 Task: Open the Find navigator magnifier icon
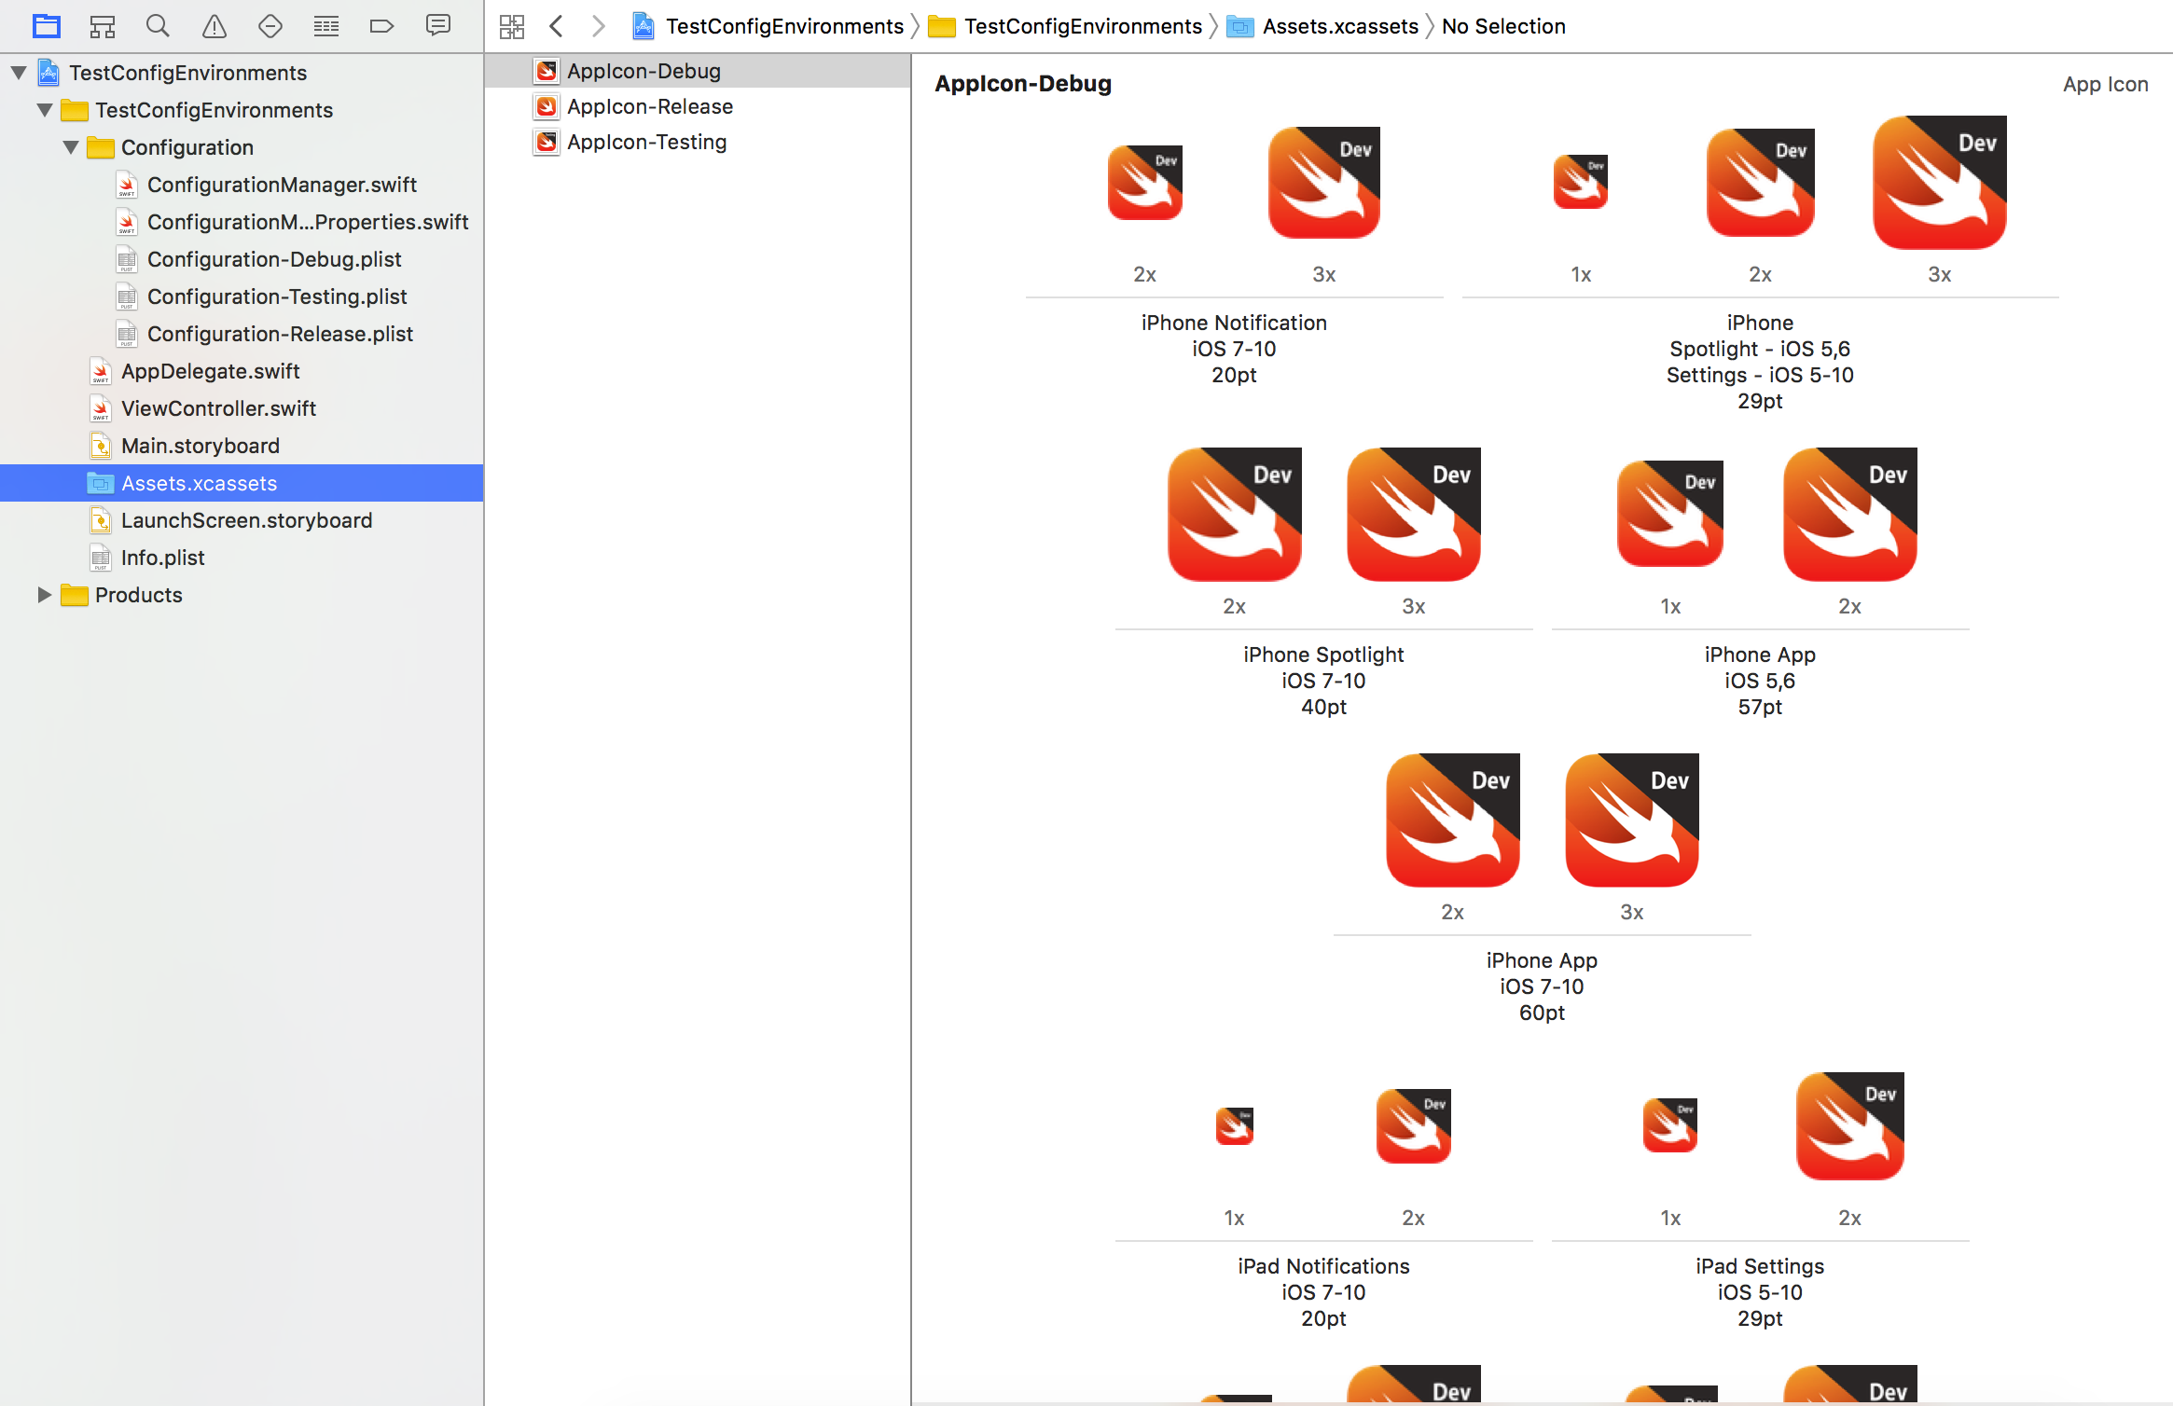(158, 26)
